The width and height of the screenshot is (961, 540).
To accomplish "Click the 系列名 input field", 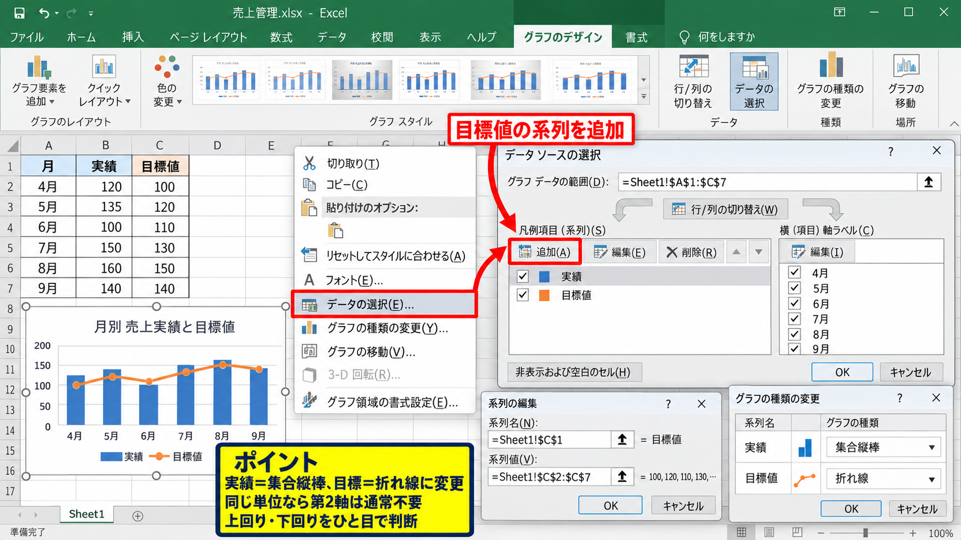I will click(x=549, y=440).
